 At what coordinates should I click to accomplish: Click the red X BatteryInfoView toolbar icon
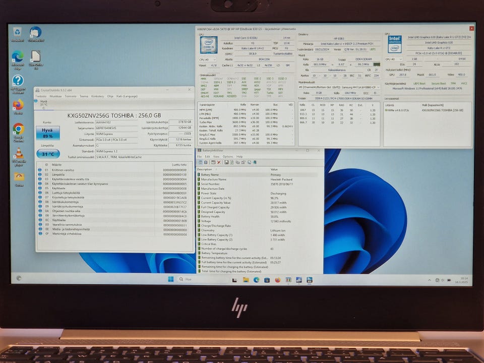click(x=219, y=162)
